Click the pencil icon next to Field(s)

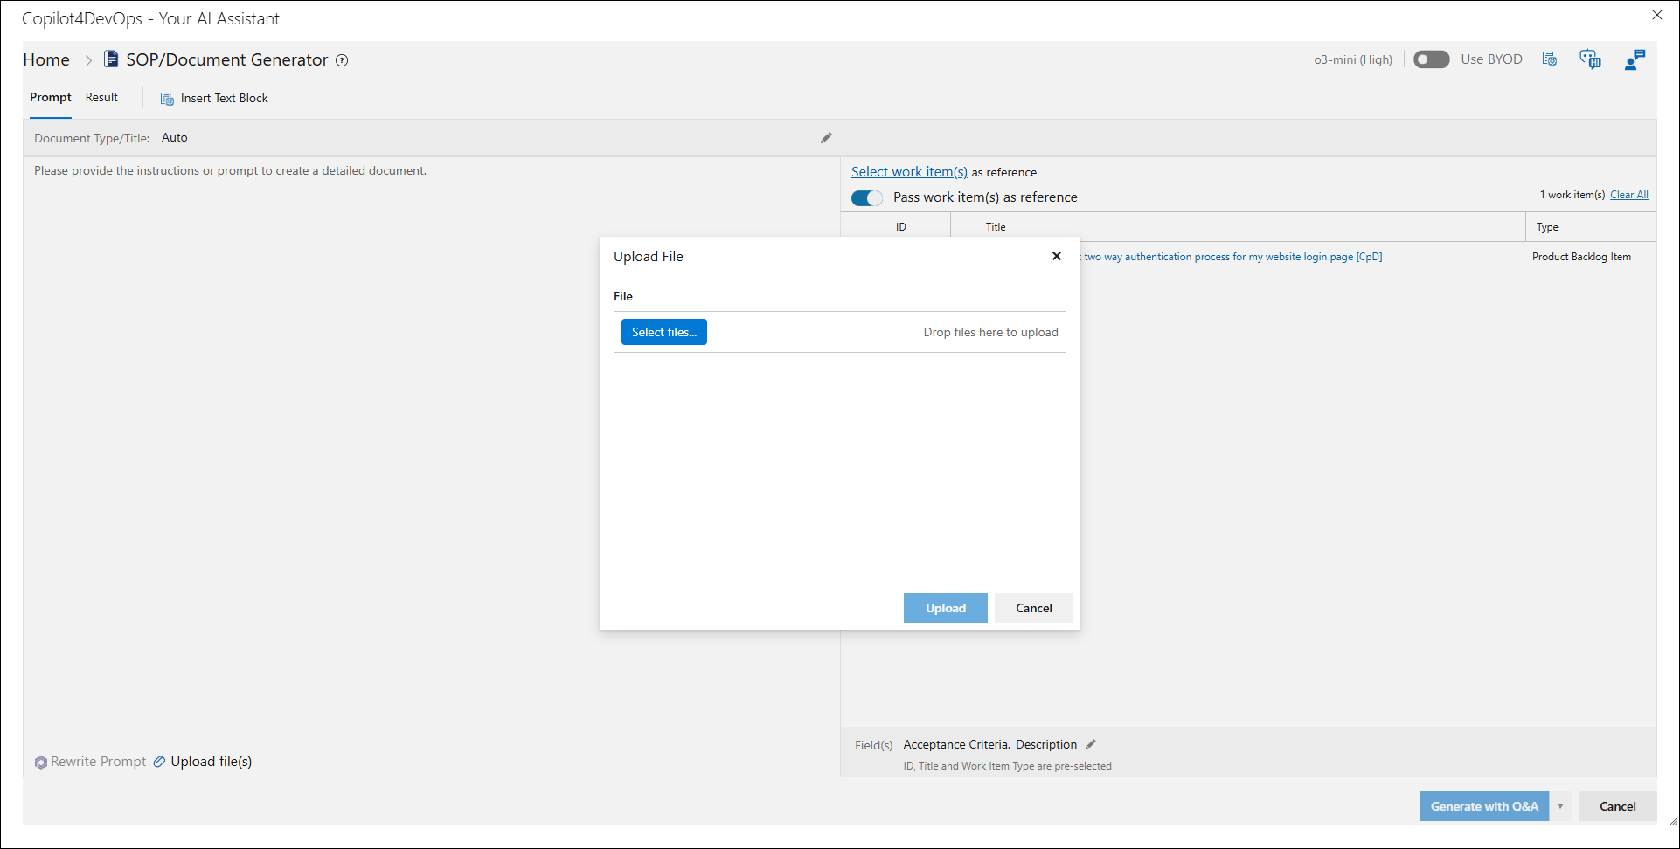(x=1091, y=744)
